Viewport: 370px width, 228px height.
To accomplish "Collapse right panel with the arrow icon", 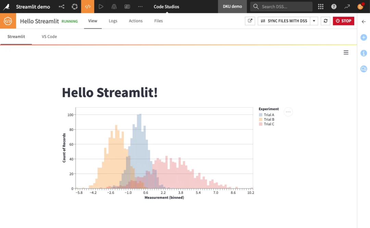I will 363,22.
